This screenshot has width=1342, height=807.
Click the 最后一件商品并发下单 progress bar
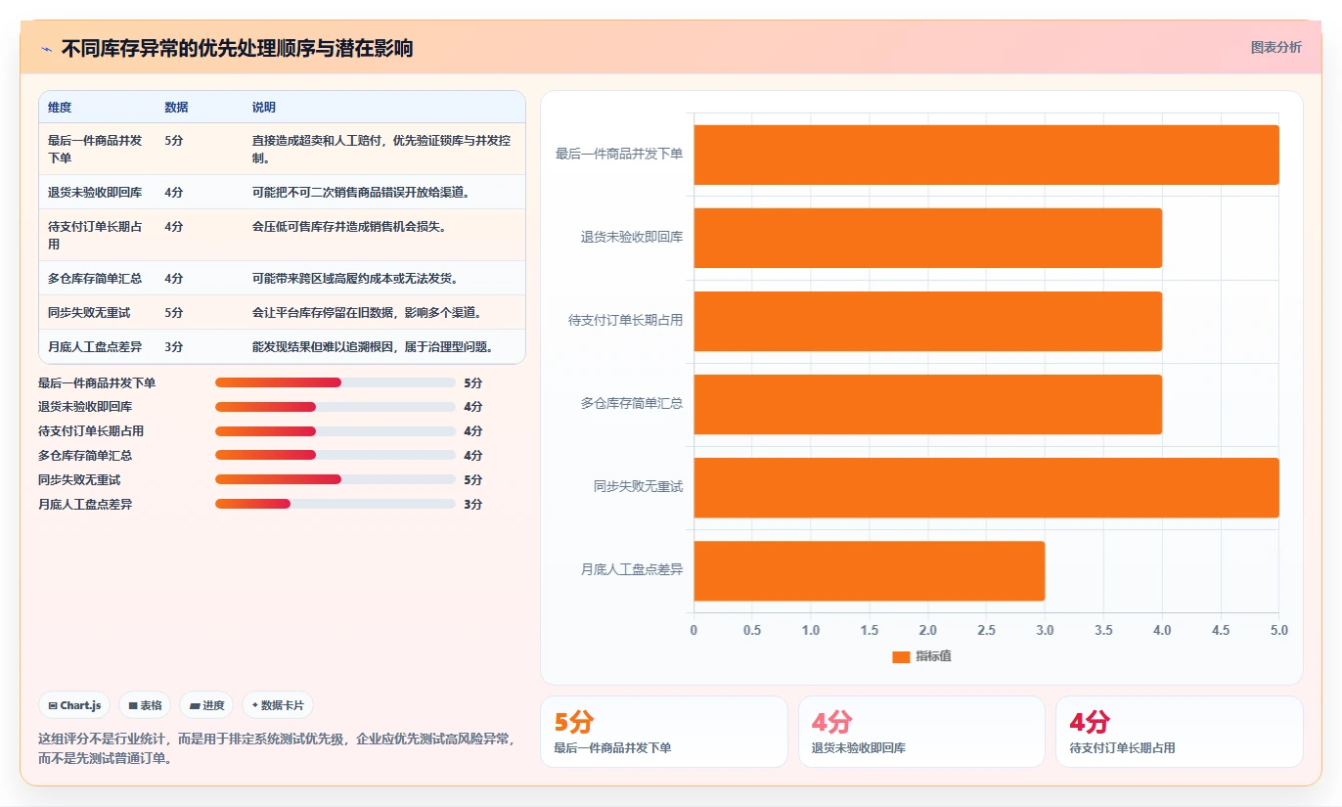tap(335, 382)
